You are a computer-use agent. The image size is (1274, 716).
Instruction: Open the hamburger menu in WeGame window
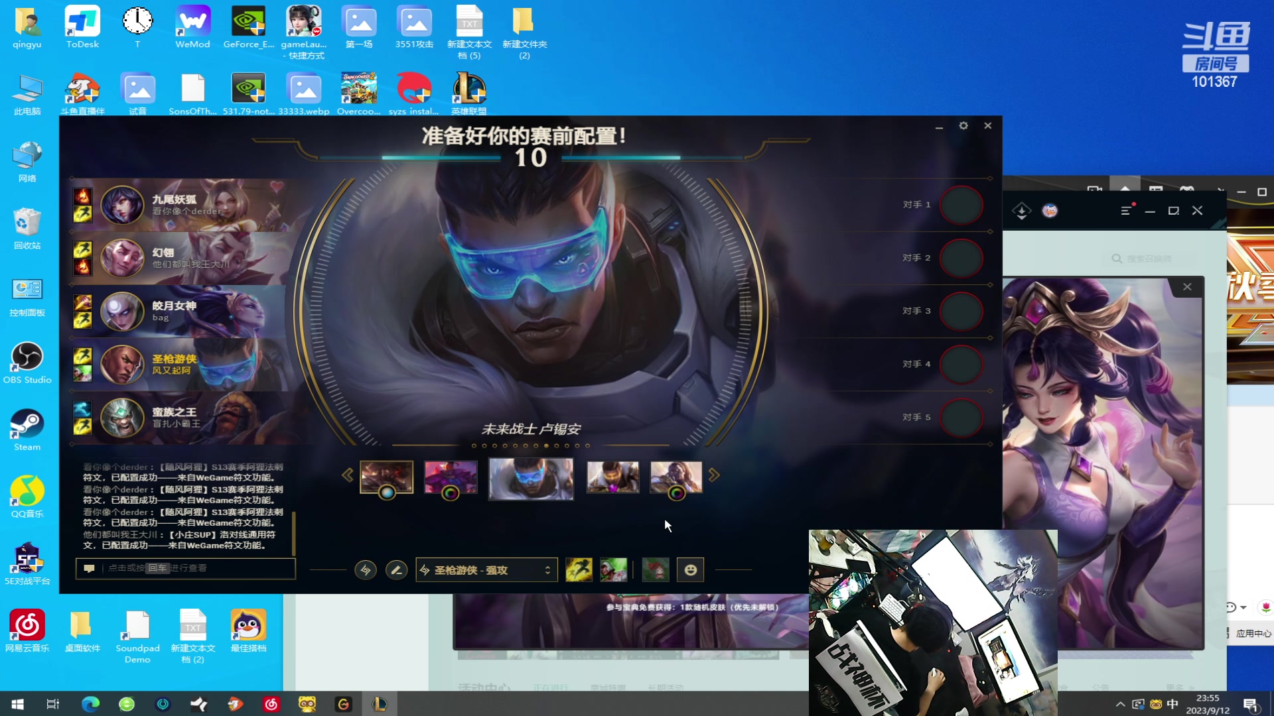coord(1126,211)
